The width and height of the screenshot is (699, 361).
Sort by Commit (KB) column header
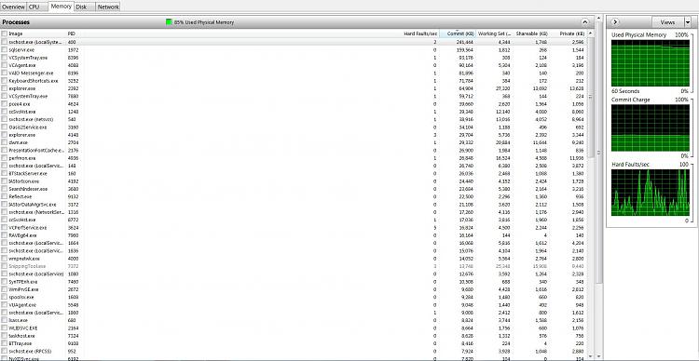tap(458, 33)
